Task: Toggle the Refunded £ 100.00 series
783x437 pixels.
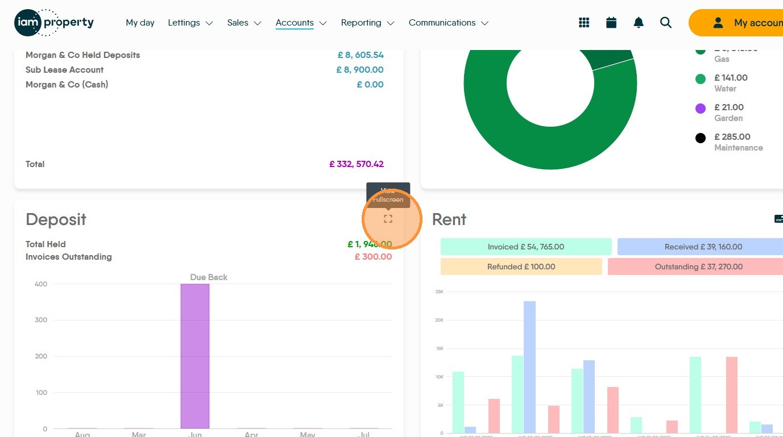Action: point(521,267)
